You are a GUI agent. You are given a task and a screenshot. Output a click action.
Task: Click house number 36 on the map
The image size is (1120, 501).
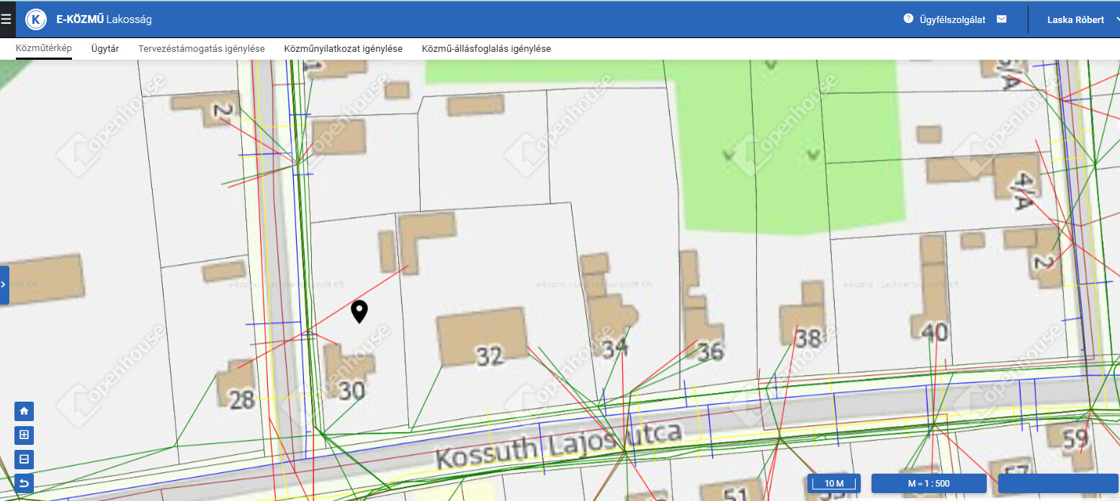[x=710, y=351]
